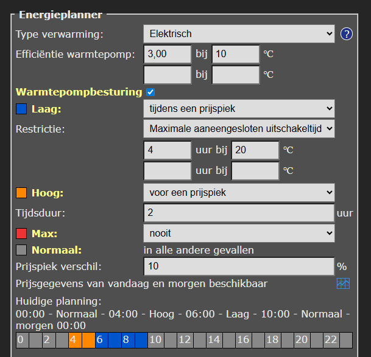Focus the Tijdsduur input field
371x357 pixels.
click(239, 213)
